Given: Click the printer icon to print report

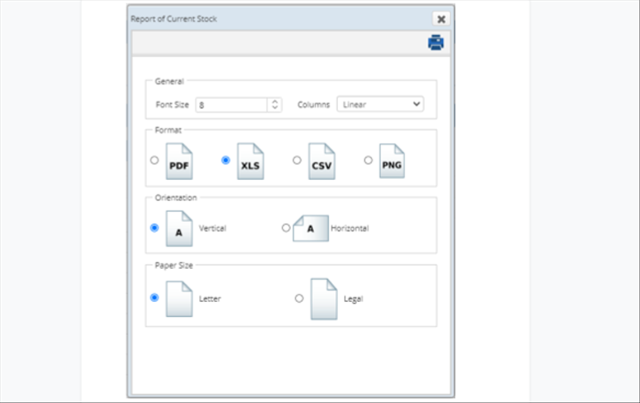Looking at the screenshot, I should tap(436, 43).
